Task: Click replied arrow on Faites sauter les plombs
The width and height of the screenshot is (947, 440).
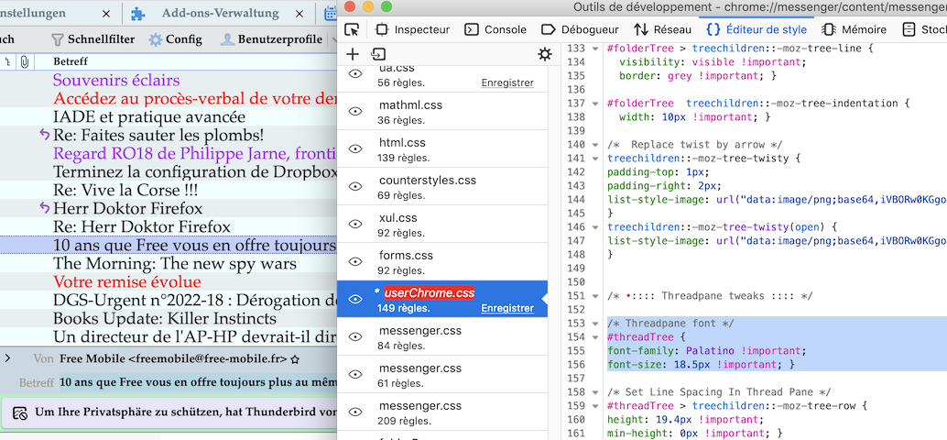Action: (45, 134)
